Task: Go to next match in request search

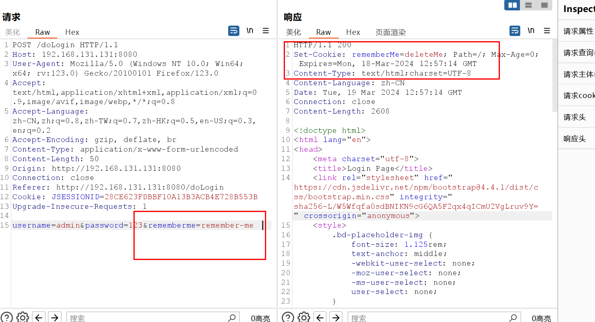Action: 55,317
